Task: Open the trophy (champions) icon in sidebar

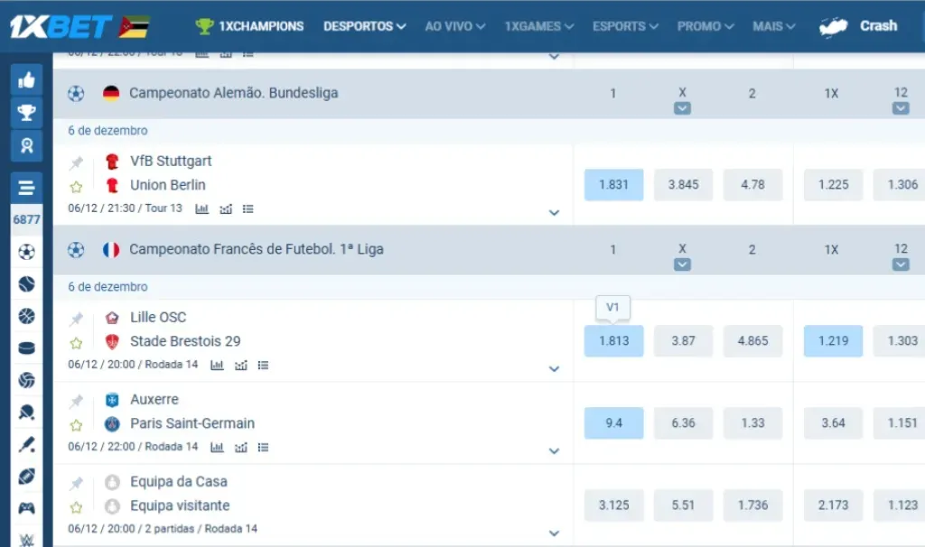Action: pos(26,110)
